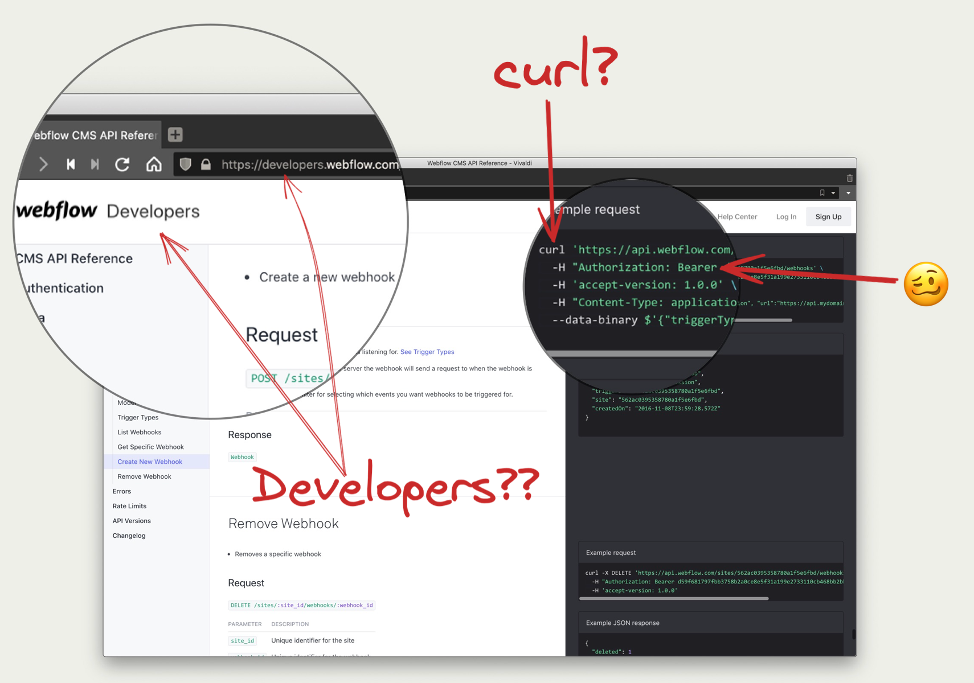Click the magnified forward arrow icon
The width and height of the screenshot is (974, 683).
[x=43, y=164]
